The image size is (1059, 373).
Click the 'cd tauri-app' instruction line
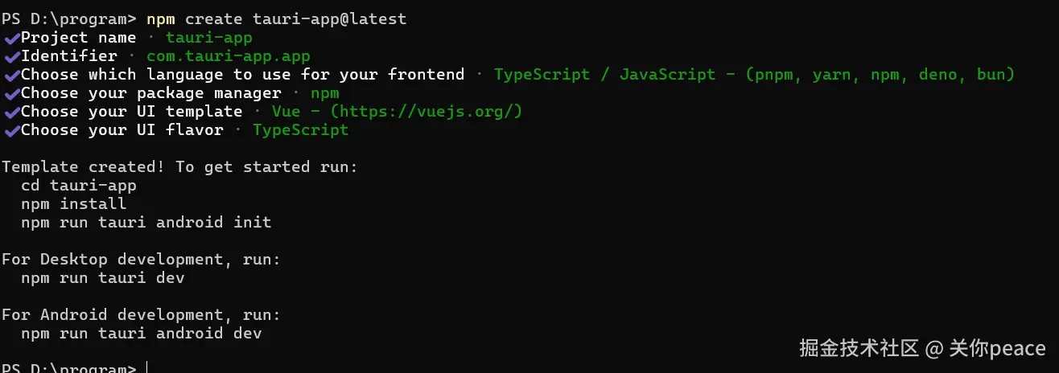(x=78, y=186)
